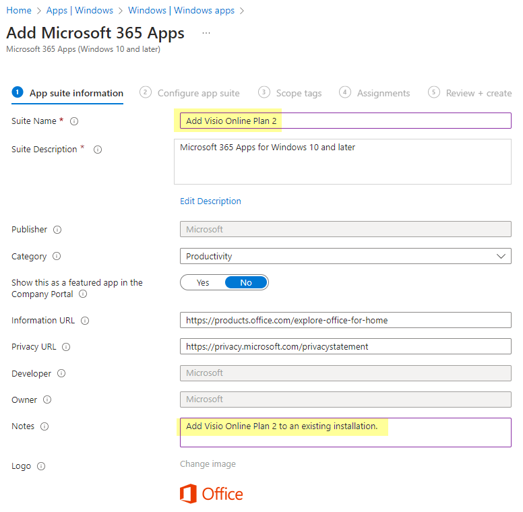Expand the Category dropdown showing Productivity
The height and width of the screenshot is (512, 523).
(346, 256)
